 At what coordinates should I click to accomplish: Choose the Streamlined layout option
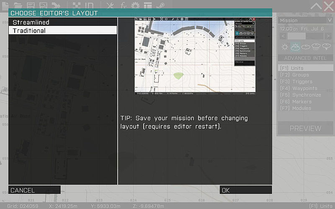point(62,22)
